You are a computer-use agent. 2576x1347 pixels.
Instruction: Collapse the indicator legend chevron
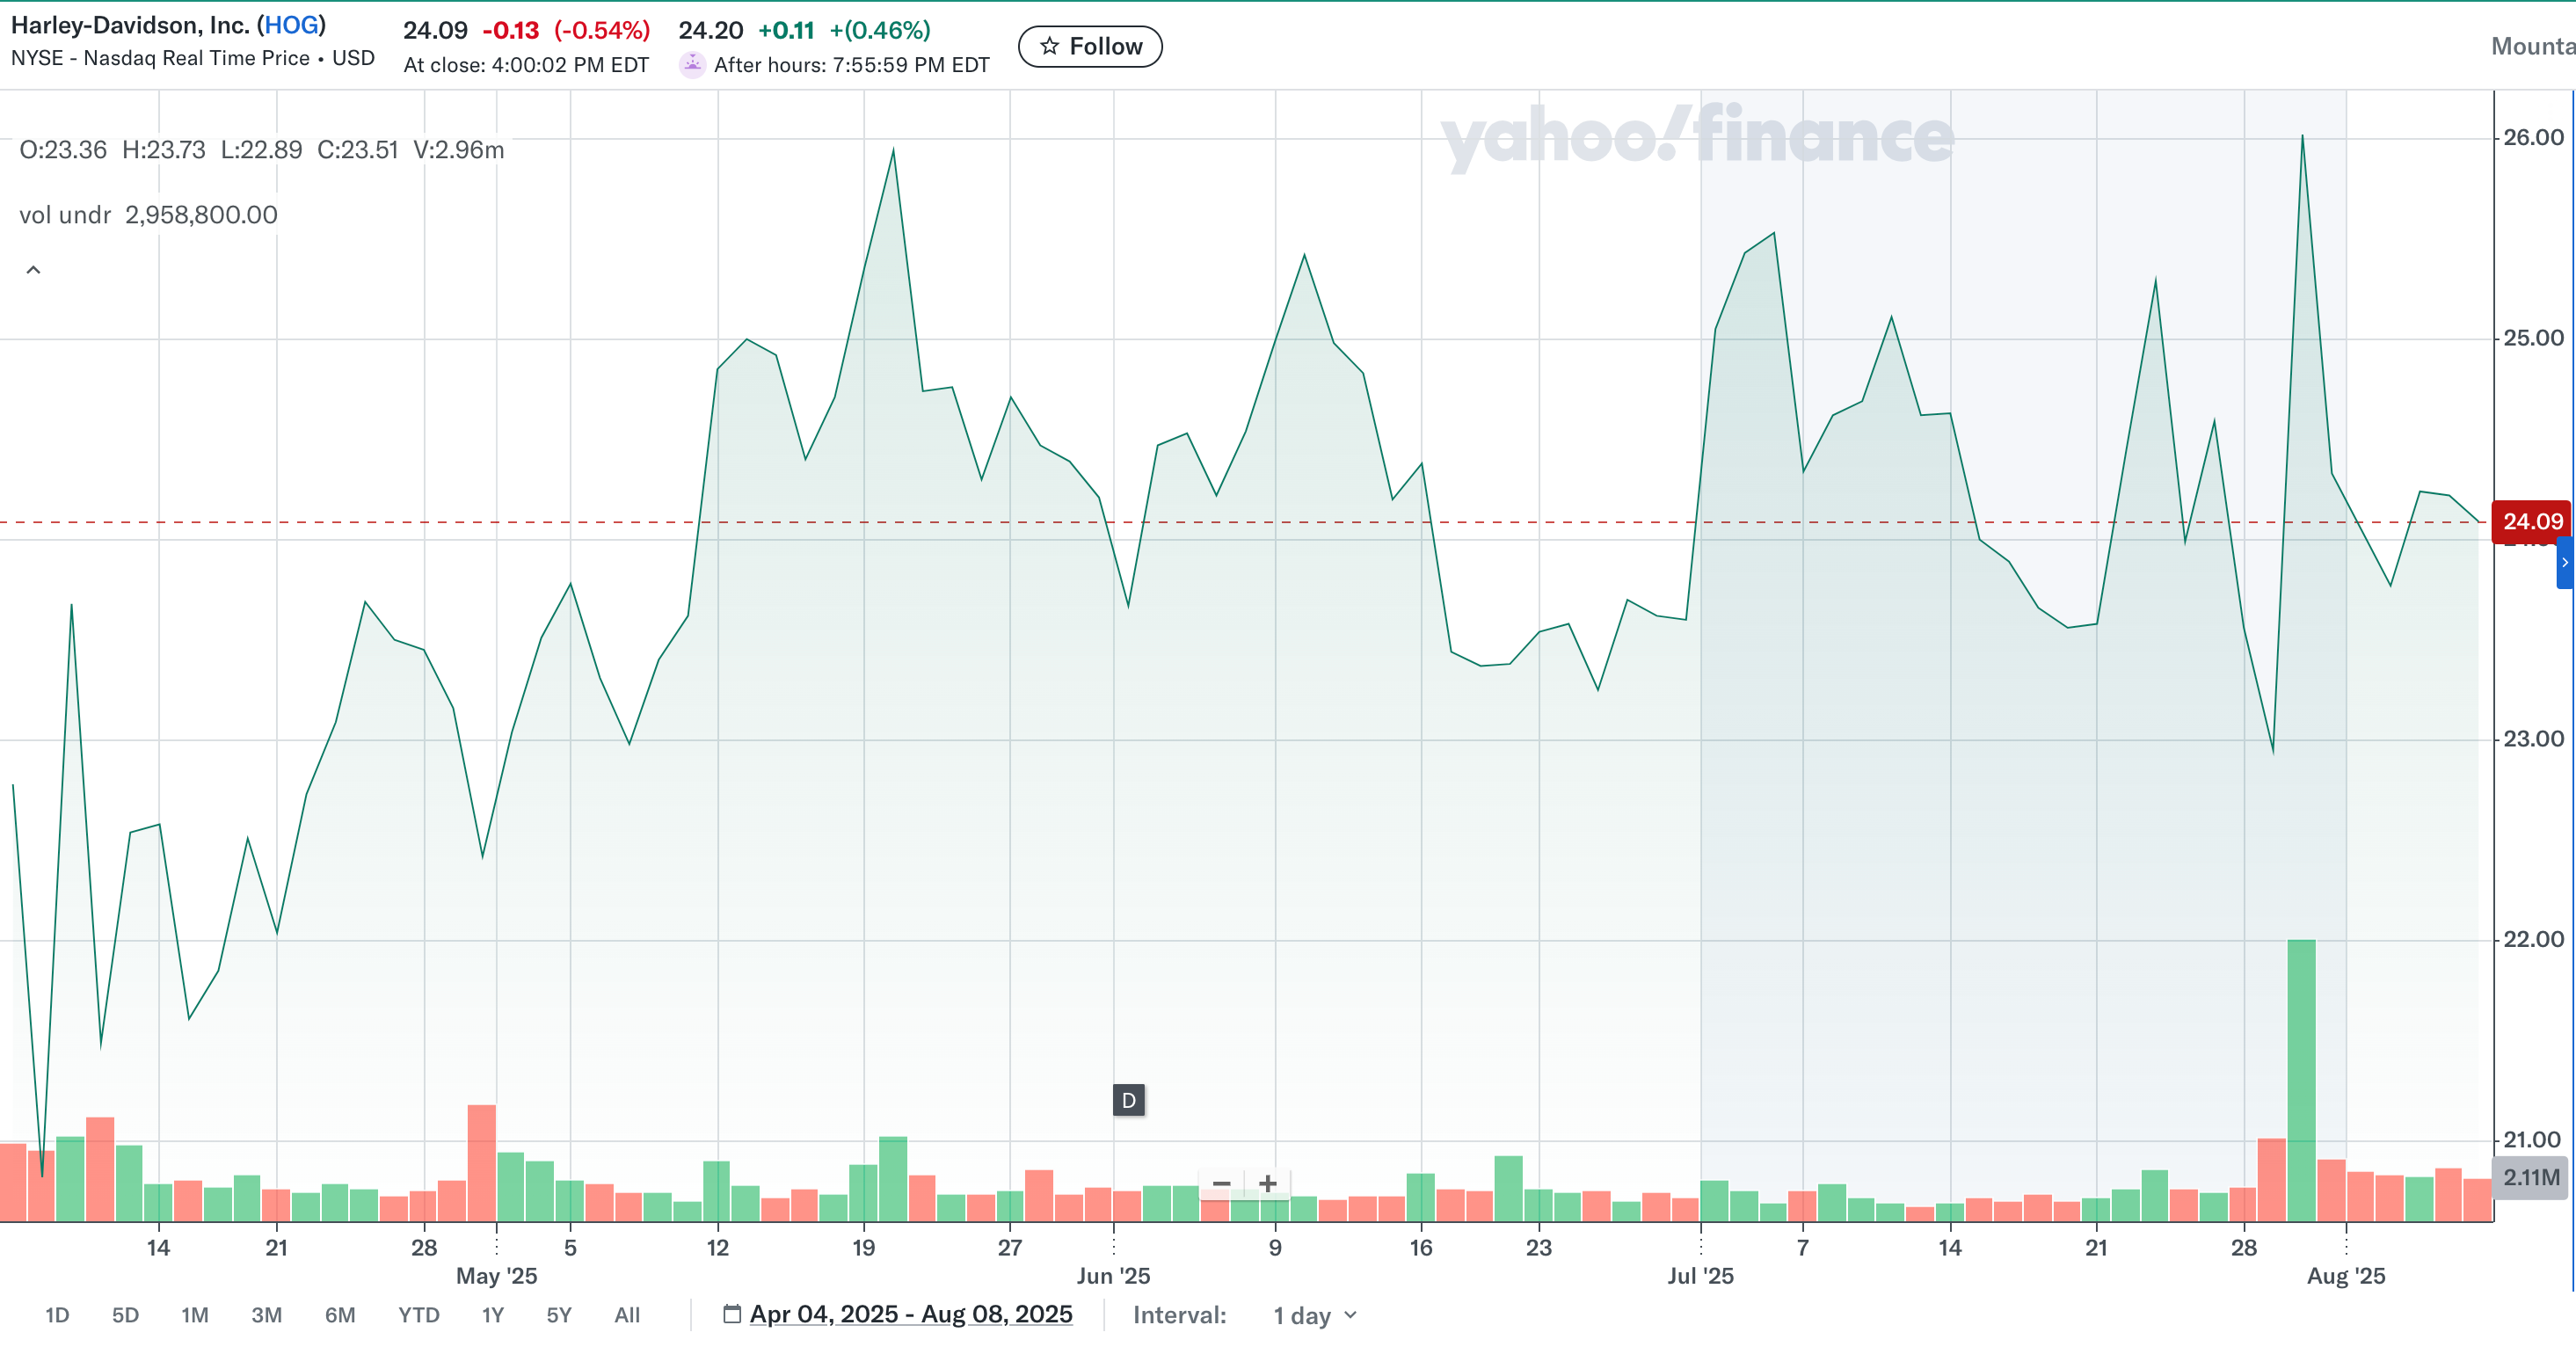tap(33, 270)
